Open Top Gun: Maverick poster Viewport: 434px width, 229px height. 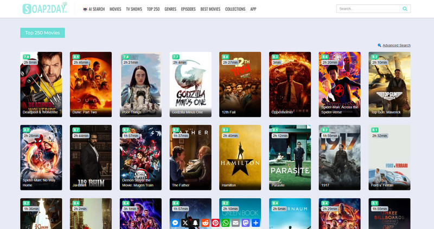point(390,84)
